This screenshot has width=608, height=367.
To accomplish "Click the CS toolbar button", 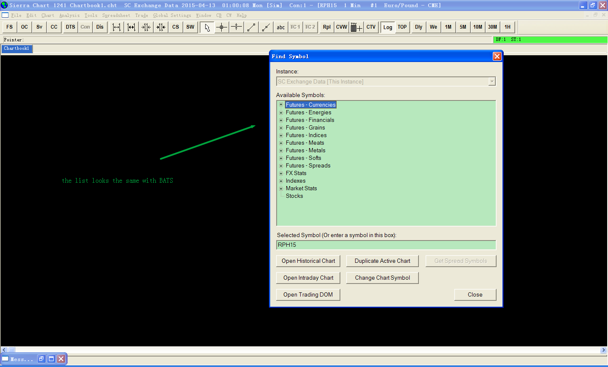I will [176, 27].
